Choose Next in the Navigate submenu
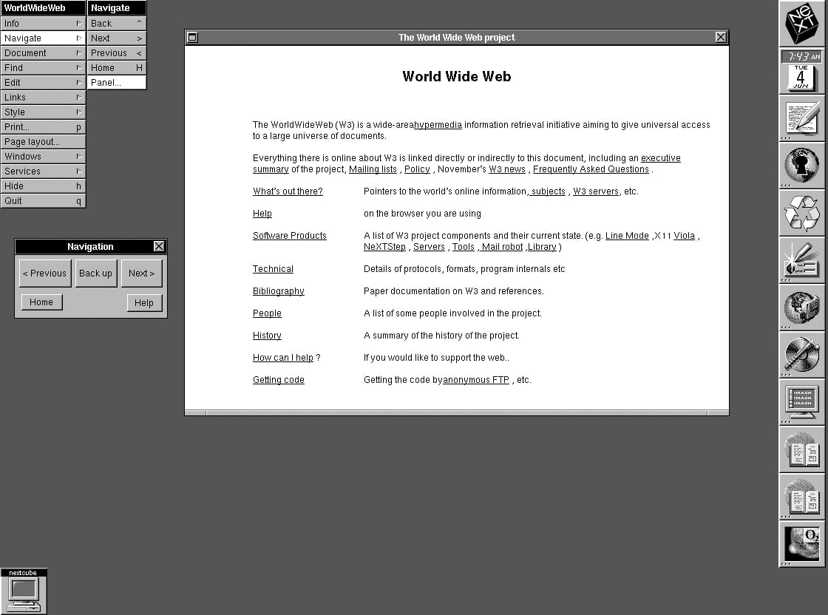 pyautogui.click(x=117, y=38)
